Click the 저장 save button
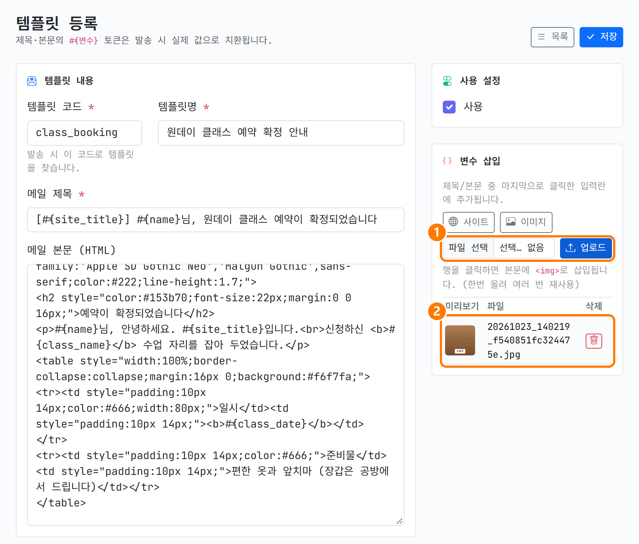639x544 pixels. [601, 37]
